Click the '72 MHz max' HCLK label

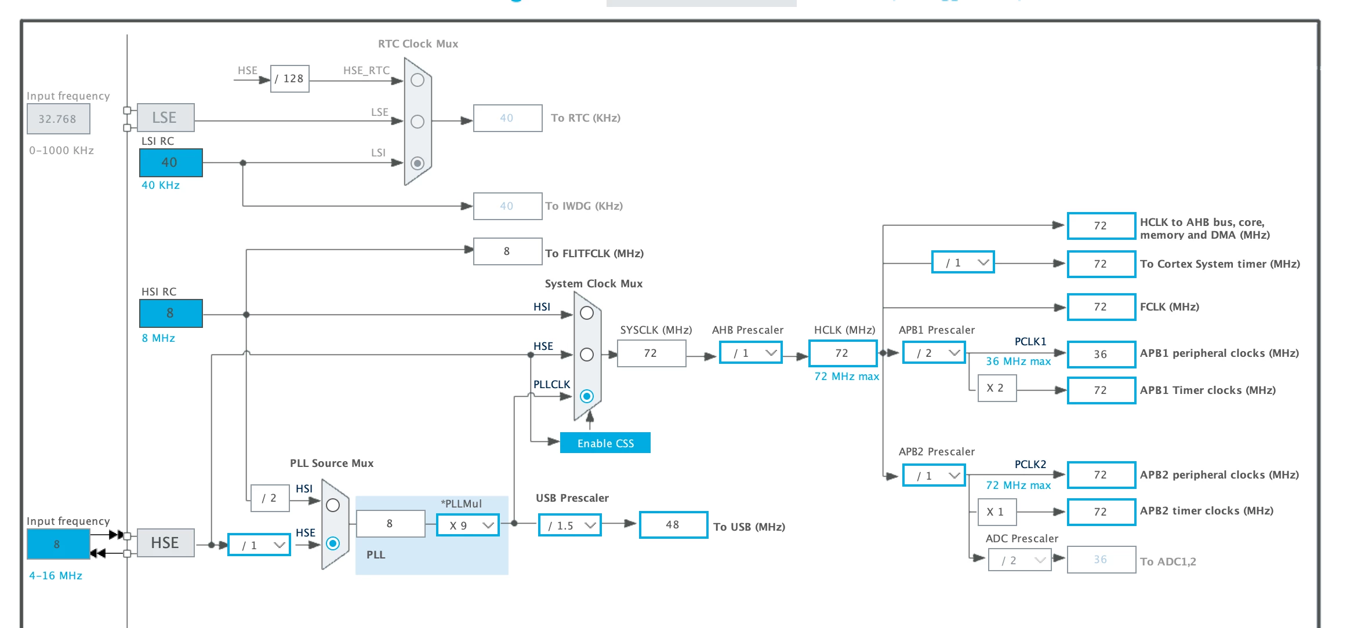[847, 376]
